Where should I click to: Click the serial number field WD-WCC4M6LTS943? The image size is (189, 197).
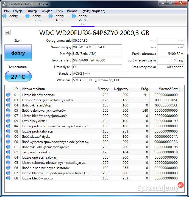(x=97, y=47)
